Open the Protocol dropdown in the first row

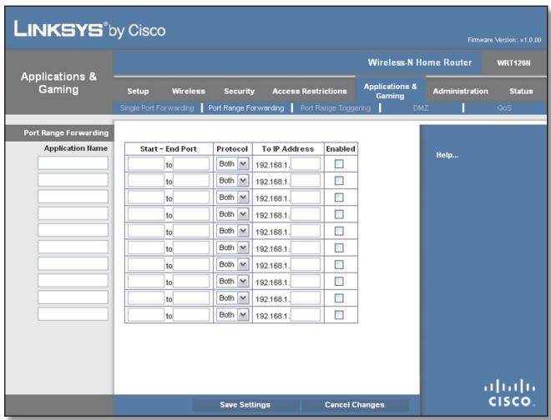coord(233,164)
